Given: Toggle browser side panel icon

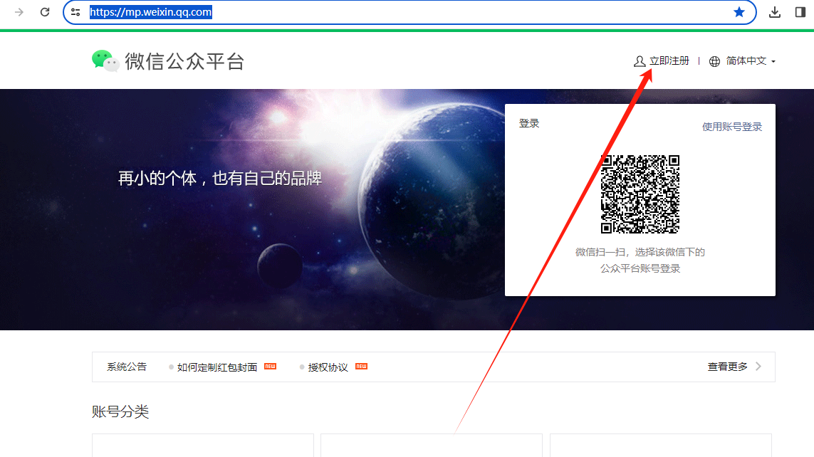Looking at the screenshot, I should point(800,12).
